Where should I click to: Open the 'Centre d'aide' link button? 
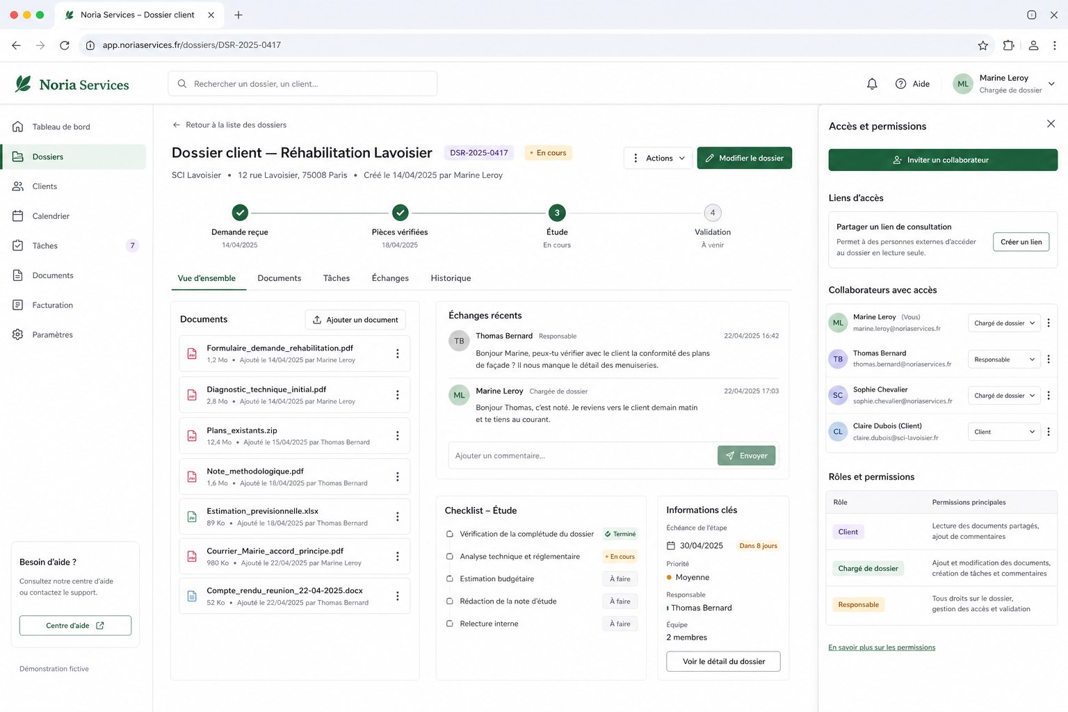(x=75, y=625)
